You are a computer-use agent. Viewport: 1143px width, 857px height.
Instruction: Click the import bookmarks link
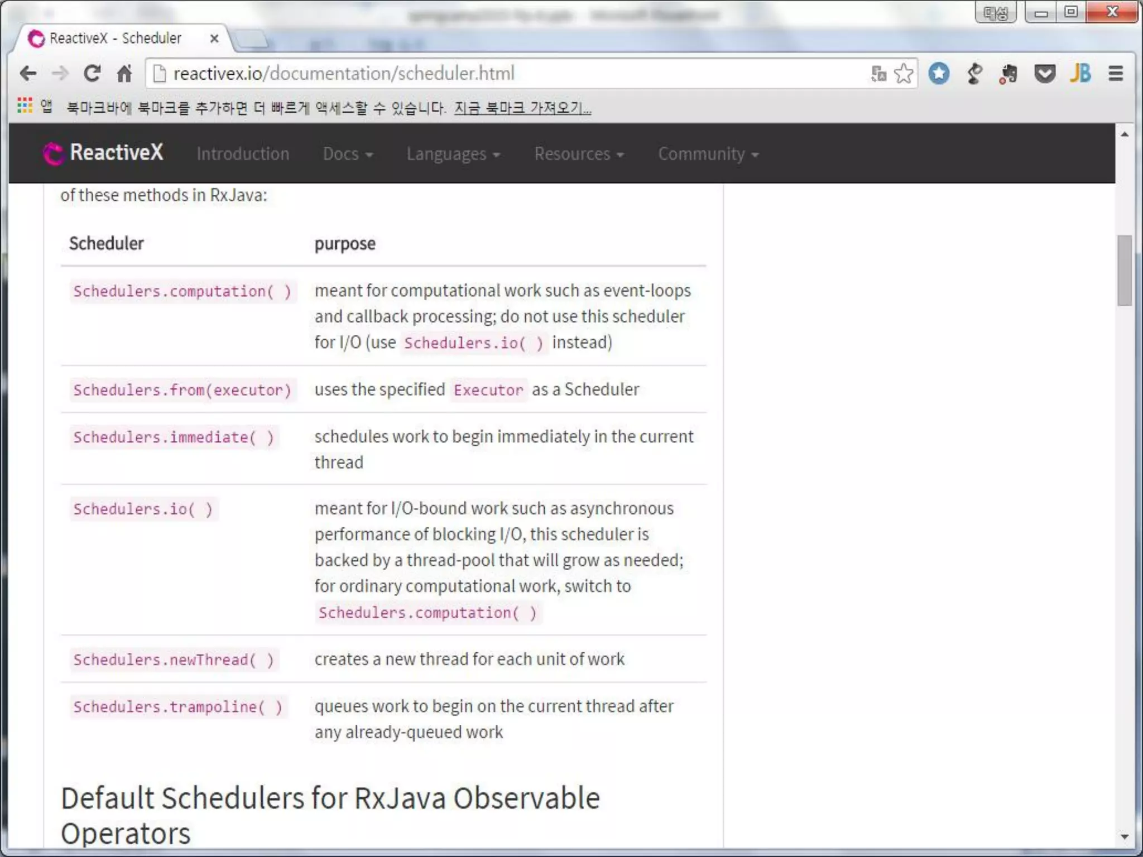point(522,107)
